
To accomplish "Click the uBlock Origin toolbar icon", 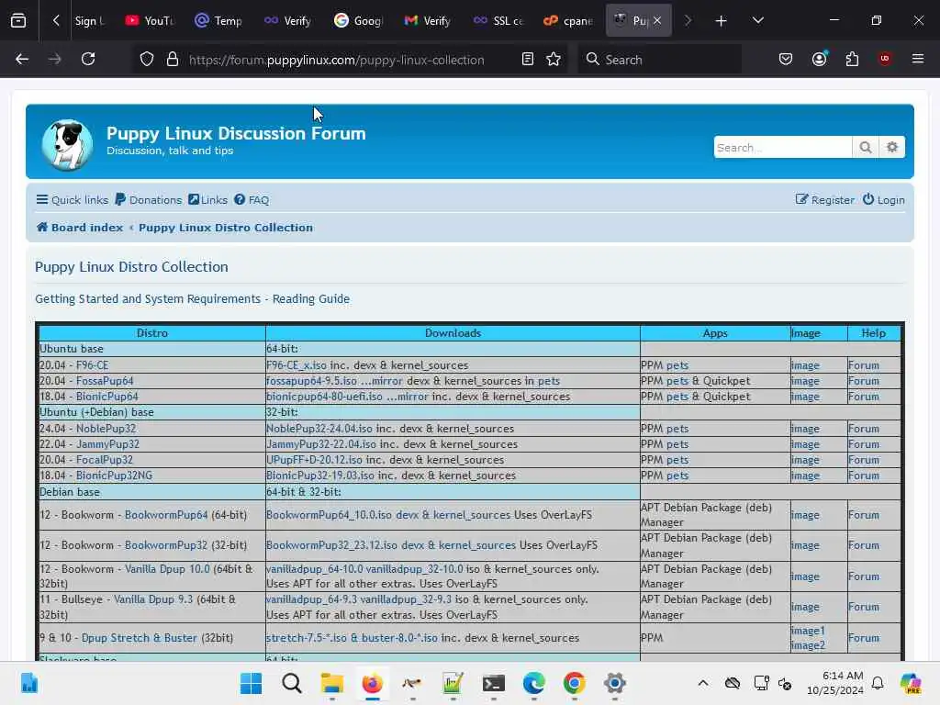I will [x=885, y=60].
